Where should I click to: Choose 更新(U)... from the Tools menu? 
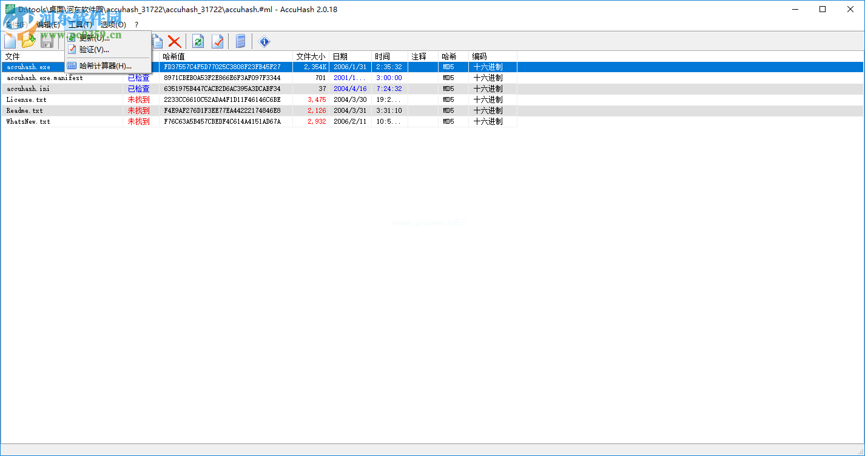click(x=94, y=38)
